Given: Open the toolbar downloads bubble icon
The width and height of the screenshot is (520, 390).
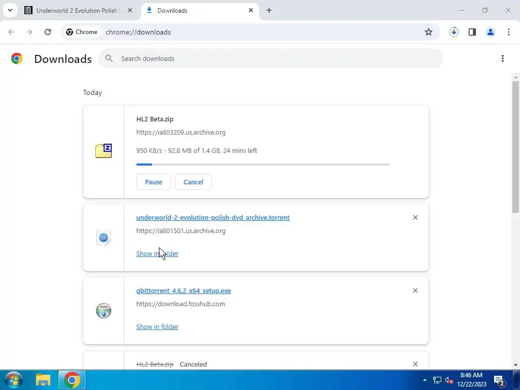Looking at the screenshot, I should tap(453, 32).
